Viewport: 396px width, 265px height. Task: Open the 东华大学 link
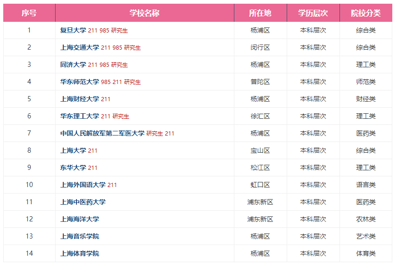pyautogui.click(x=73, y=168)
